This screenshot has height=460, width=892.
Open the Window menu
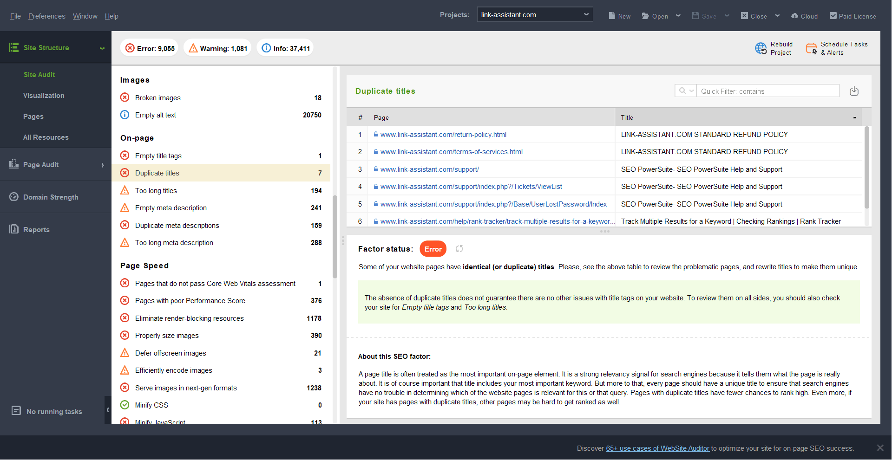point(85,16)
